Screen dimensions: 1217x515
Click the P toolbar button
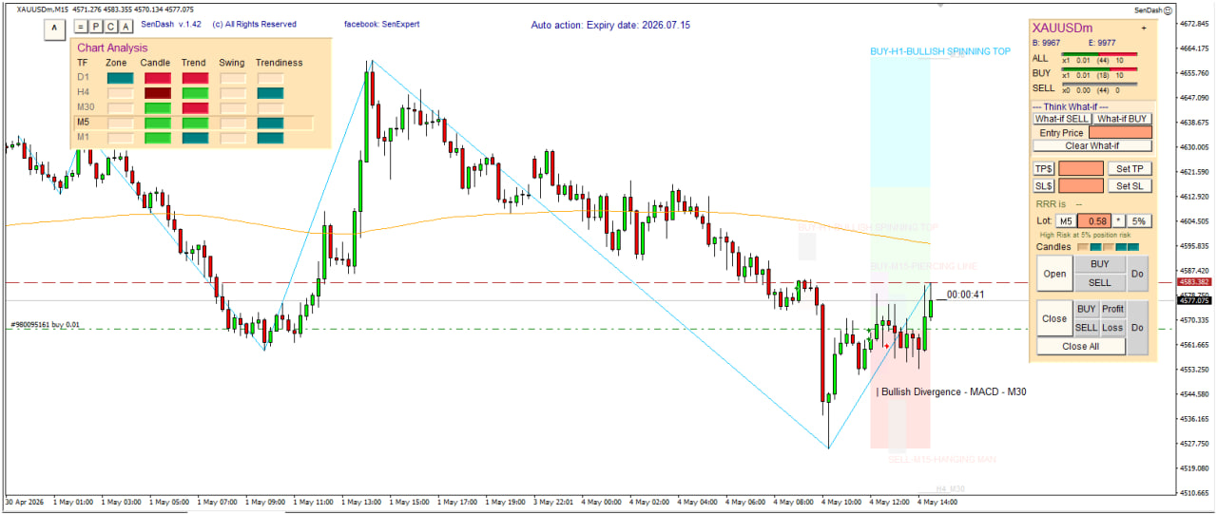point(95,26)
